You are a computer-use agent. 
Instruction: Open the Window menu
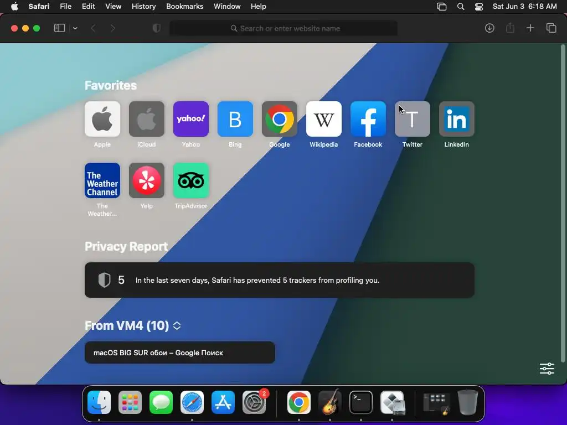227,7
